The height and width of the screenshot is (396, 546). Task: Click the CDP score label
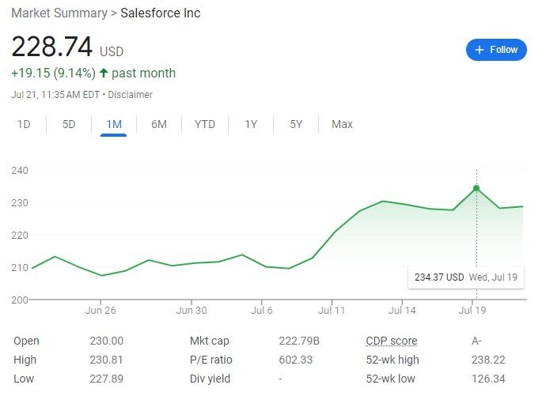click(392, 341)
